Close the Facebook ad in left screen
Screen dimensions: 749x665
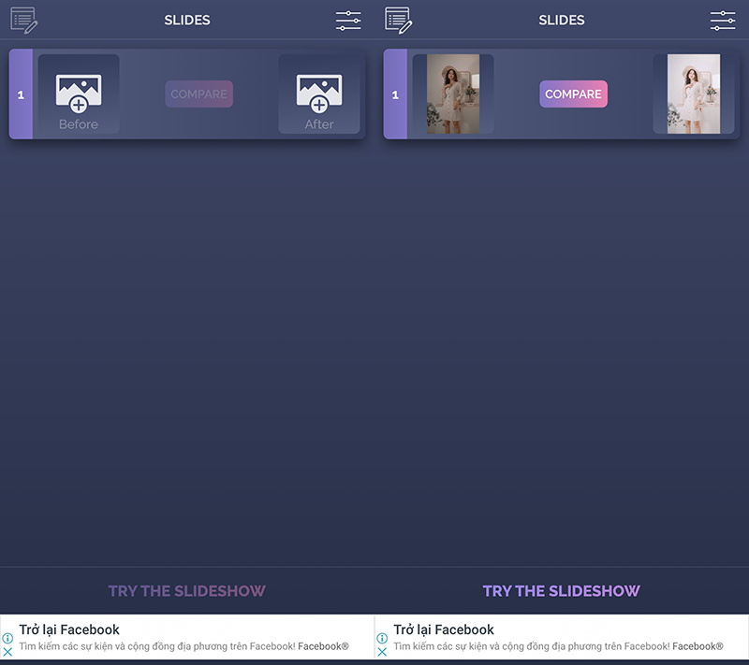tap(7, 652)
